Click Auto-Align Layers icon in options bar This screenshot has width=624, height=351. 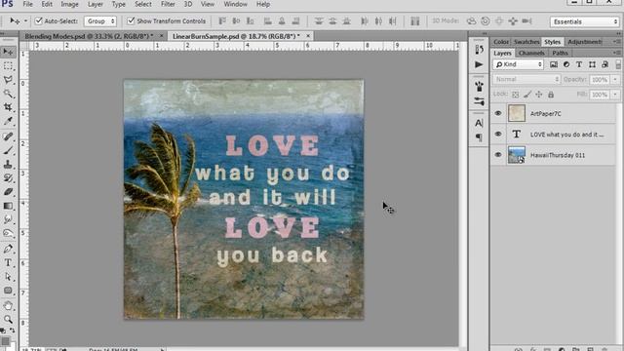415,21
